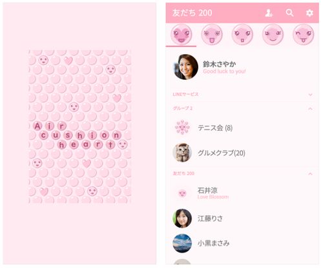Select the tongue-out face tab

212,35
